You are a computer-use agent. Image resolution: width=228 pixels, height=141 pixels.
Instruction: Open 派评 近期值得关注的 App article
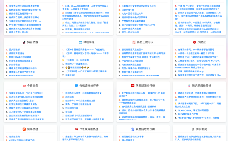(x=191, y=72)
